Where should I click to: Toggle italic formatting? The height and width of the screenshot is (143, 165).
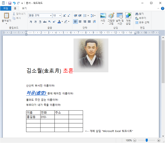click(35, 22)
